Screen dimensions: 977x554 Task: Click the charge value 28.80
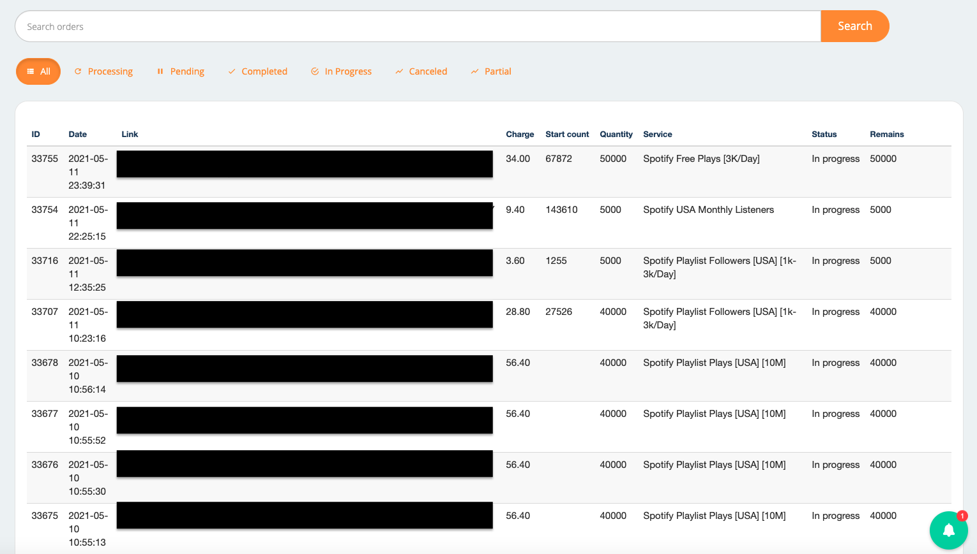(x=518, y=312)
